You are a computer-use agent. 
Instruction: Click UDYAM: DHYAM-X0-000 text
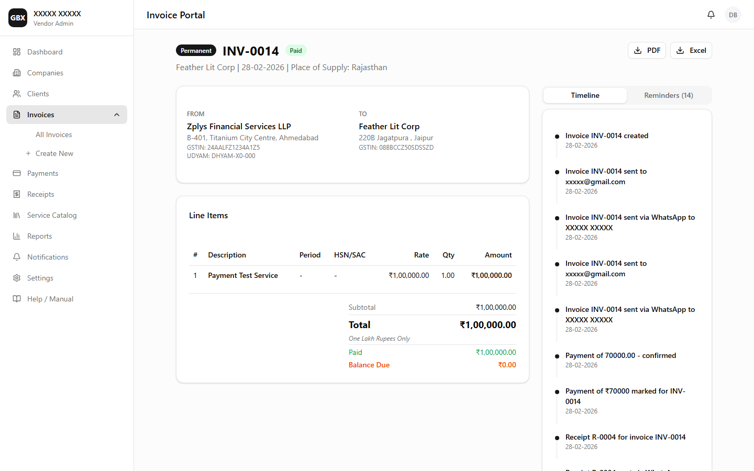221,156
